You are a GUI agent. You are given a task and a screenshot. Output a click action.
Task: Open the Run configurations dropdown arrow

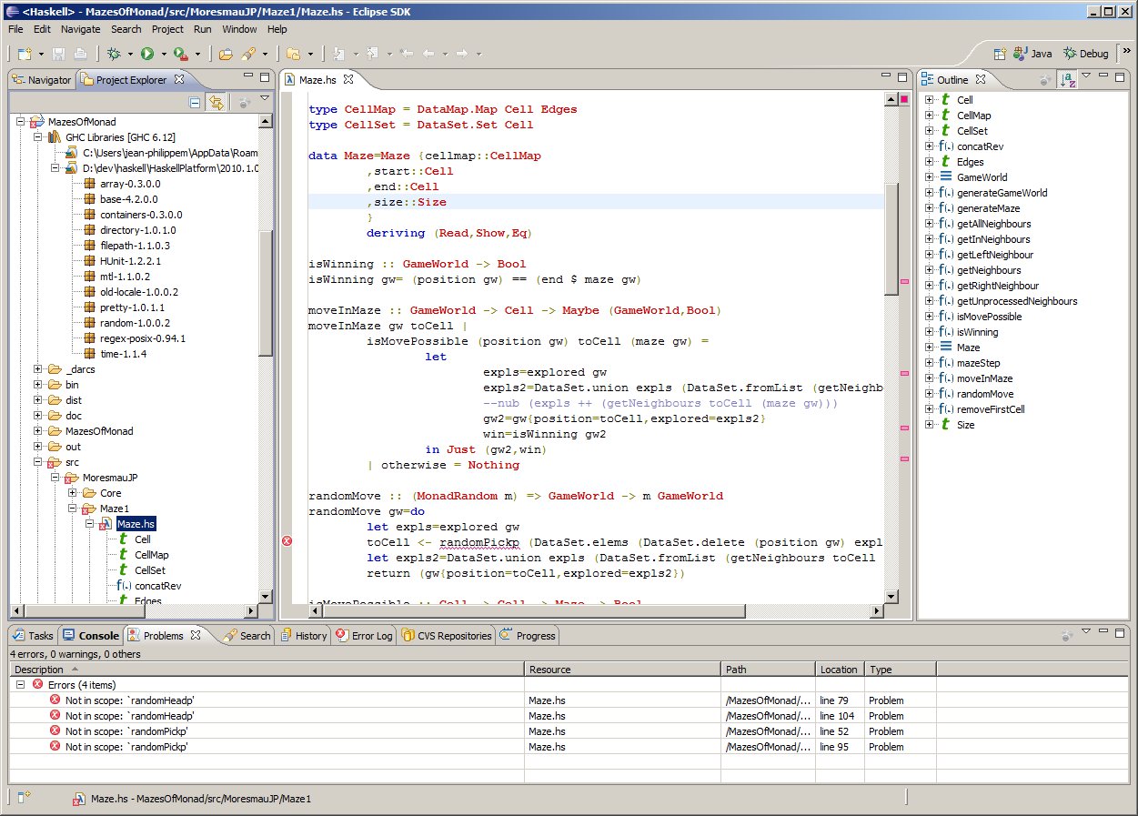click(163, 55)
